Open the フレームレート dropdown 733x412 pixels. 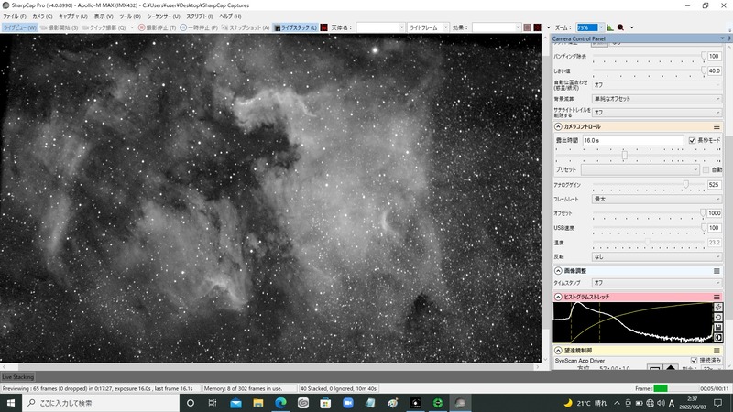click(x=657, y=199)
